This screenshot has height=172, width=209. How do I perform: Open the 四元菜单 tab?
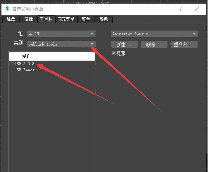click(66, 19)
